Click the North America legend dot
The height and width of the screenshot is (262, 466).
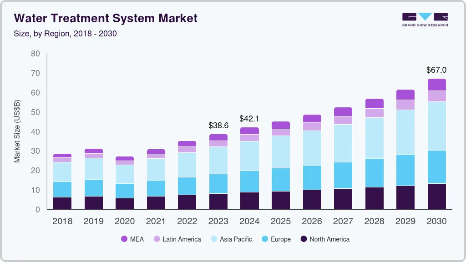[x=303, y=239]
